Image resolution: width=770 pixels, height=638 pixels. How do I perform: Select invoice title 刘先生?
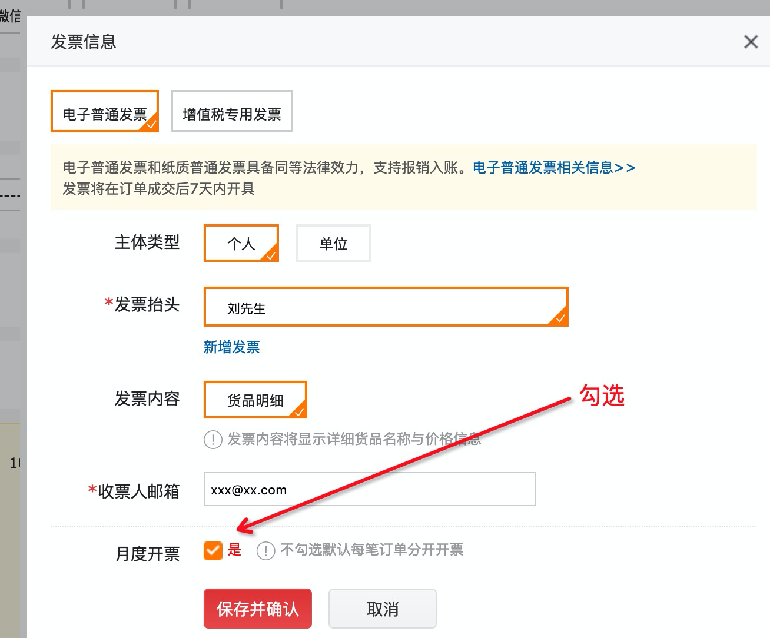[x=386, y=307]
